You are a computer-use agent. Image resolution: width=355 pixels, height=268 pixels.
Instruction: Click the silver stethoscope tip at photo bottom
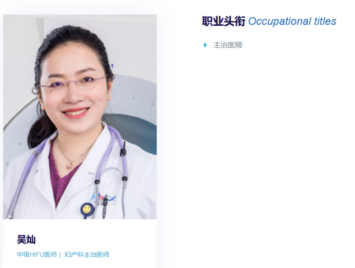tap(9, 217)
